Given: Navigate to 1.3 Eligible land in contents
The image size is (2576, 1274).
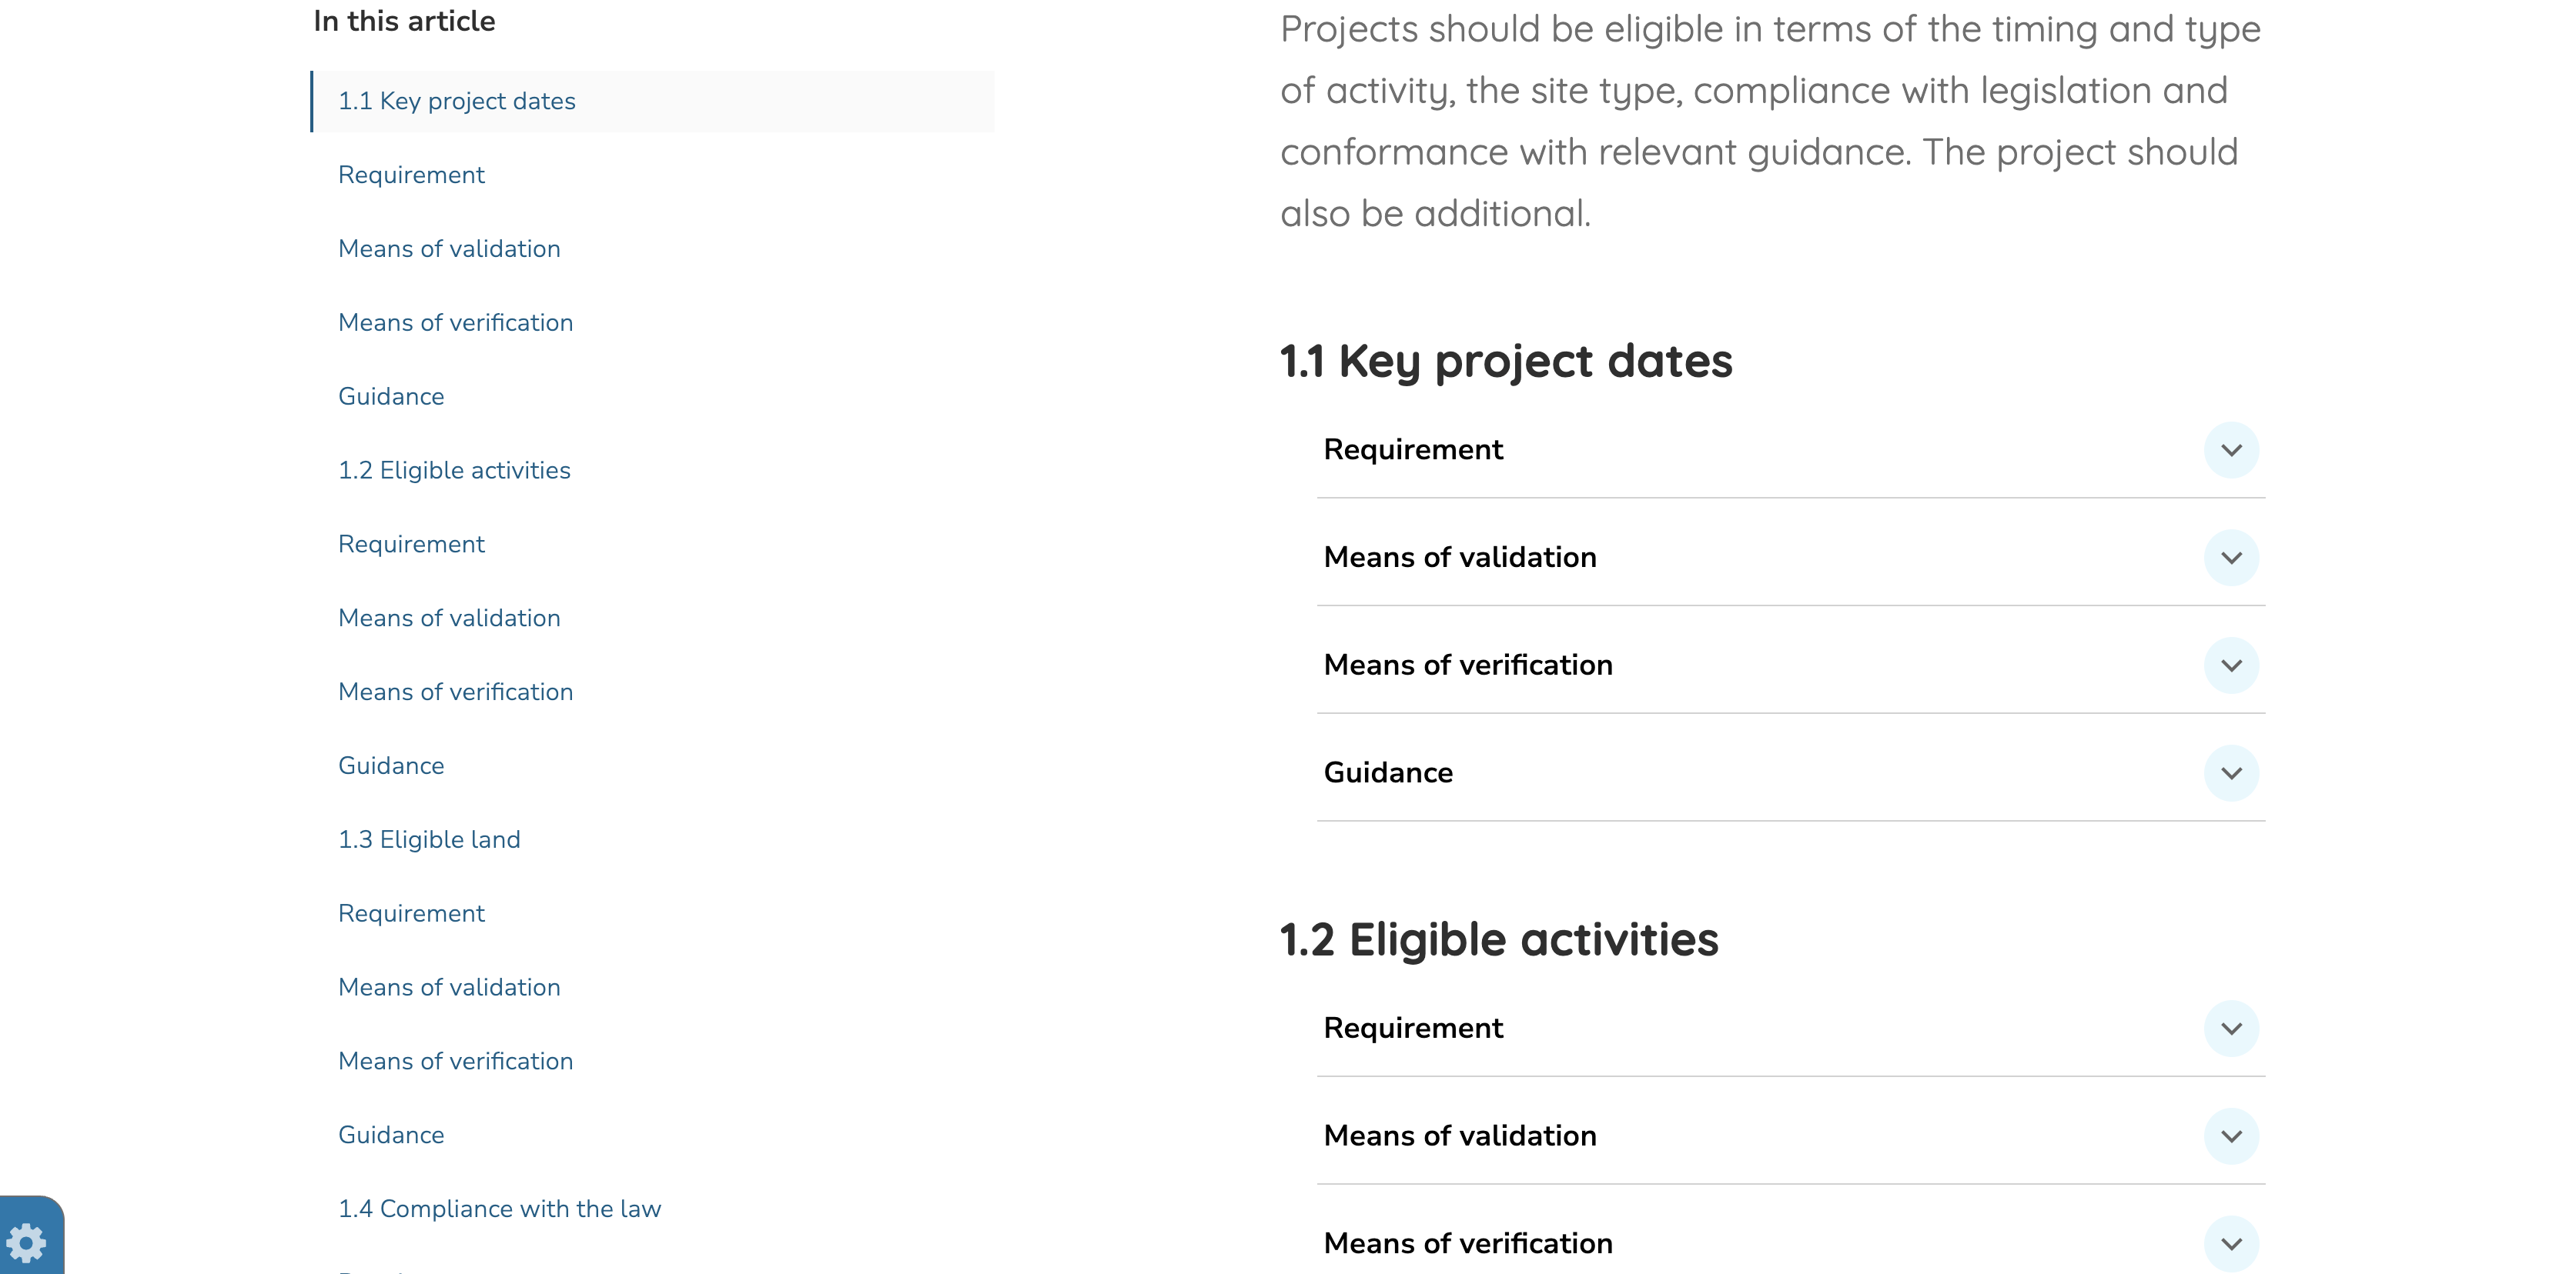Looking at the screenshot, I should [429, 839].
